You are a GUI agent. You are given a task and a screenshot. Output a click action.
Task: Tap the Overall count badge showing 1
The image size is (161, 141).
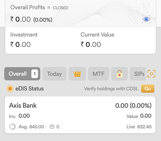[x=35, y=74]
